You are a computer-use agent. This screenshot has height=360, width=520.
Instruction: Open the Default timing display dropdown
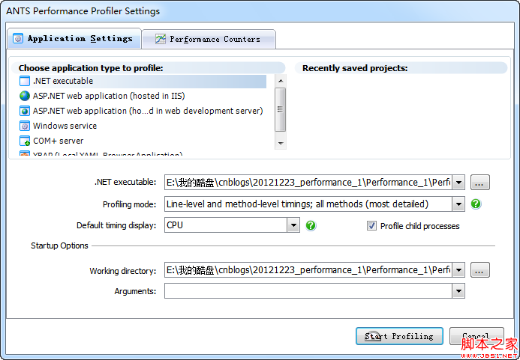point(293,225)
